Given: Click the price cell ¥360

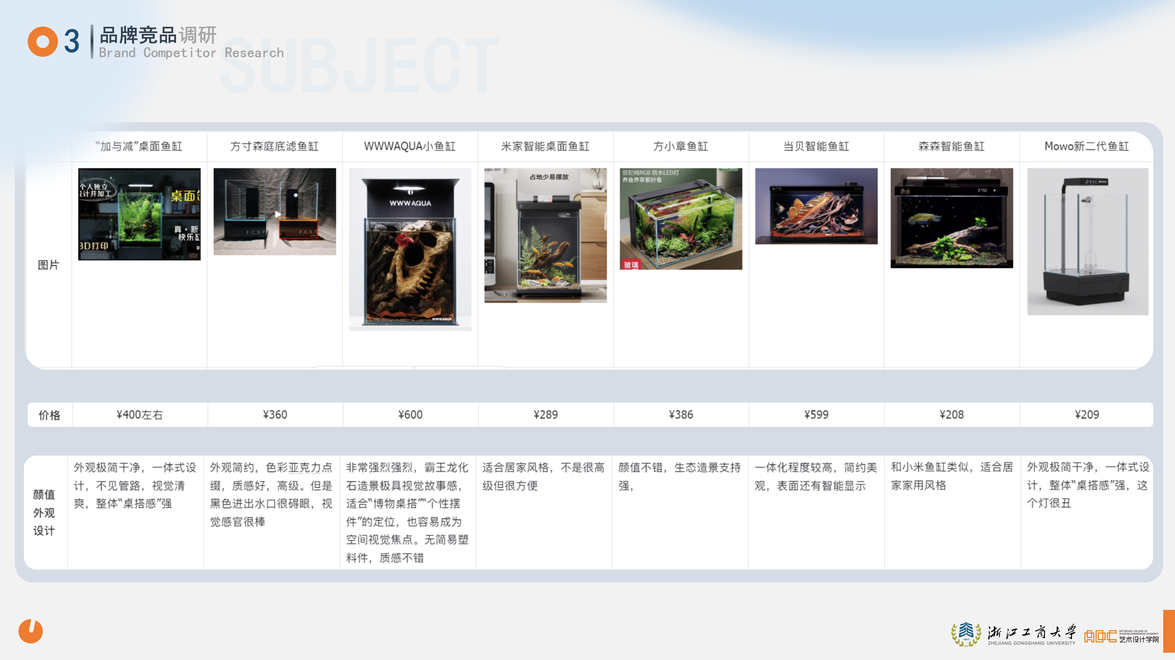Looking at the screenshot, I should pos(274,415).
